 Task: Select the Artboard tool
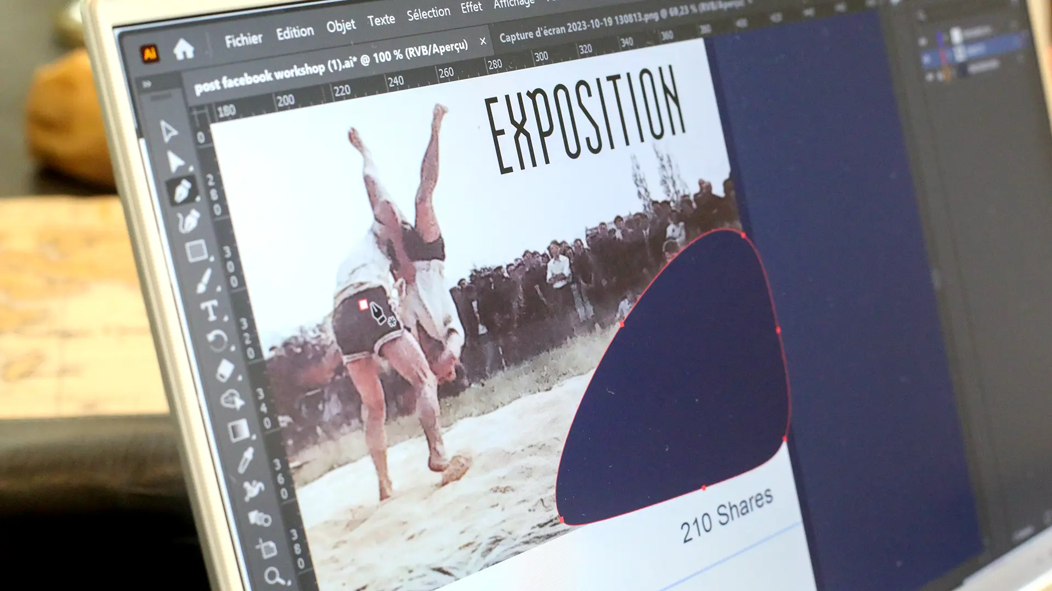(267, 548)
